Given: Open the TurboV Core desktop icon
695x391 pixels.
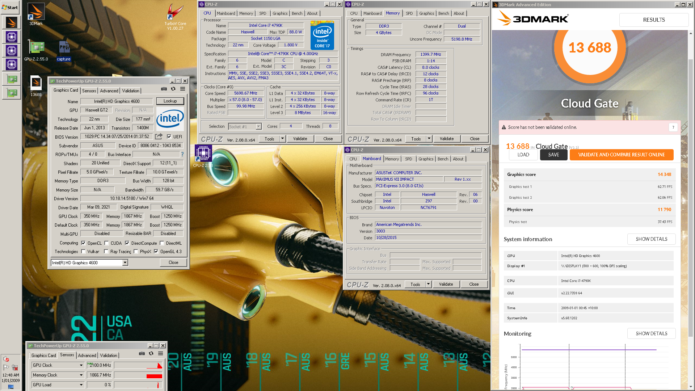Looking at the screenshot, I should (175, 17).
